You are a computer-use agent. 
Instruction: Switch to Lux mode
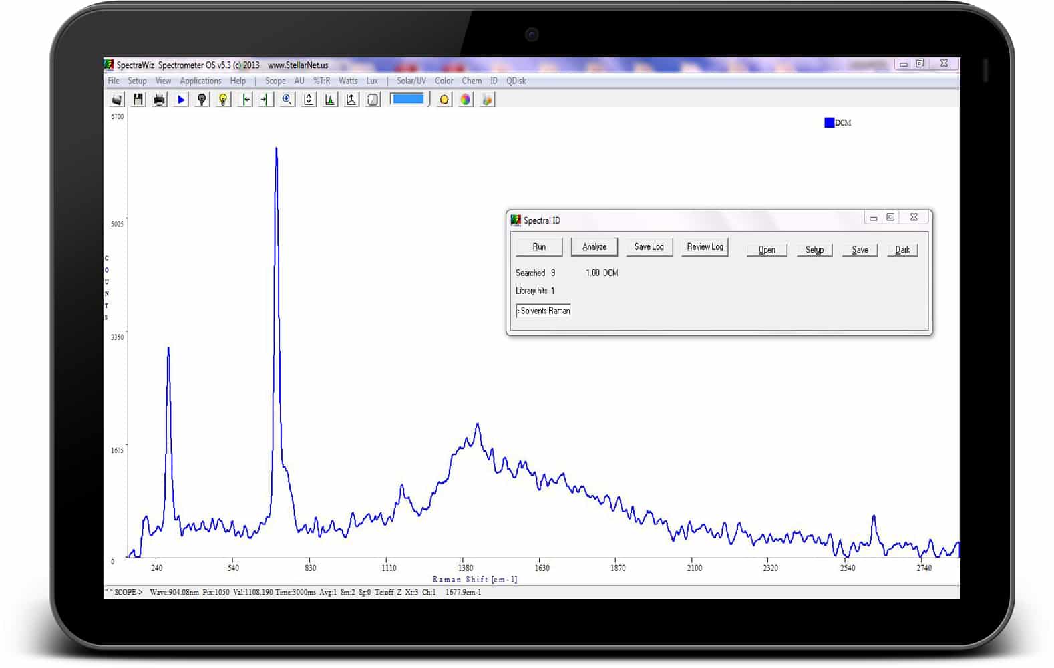pos(372,81)
